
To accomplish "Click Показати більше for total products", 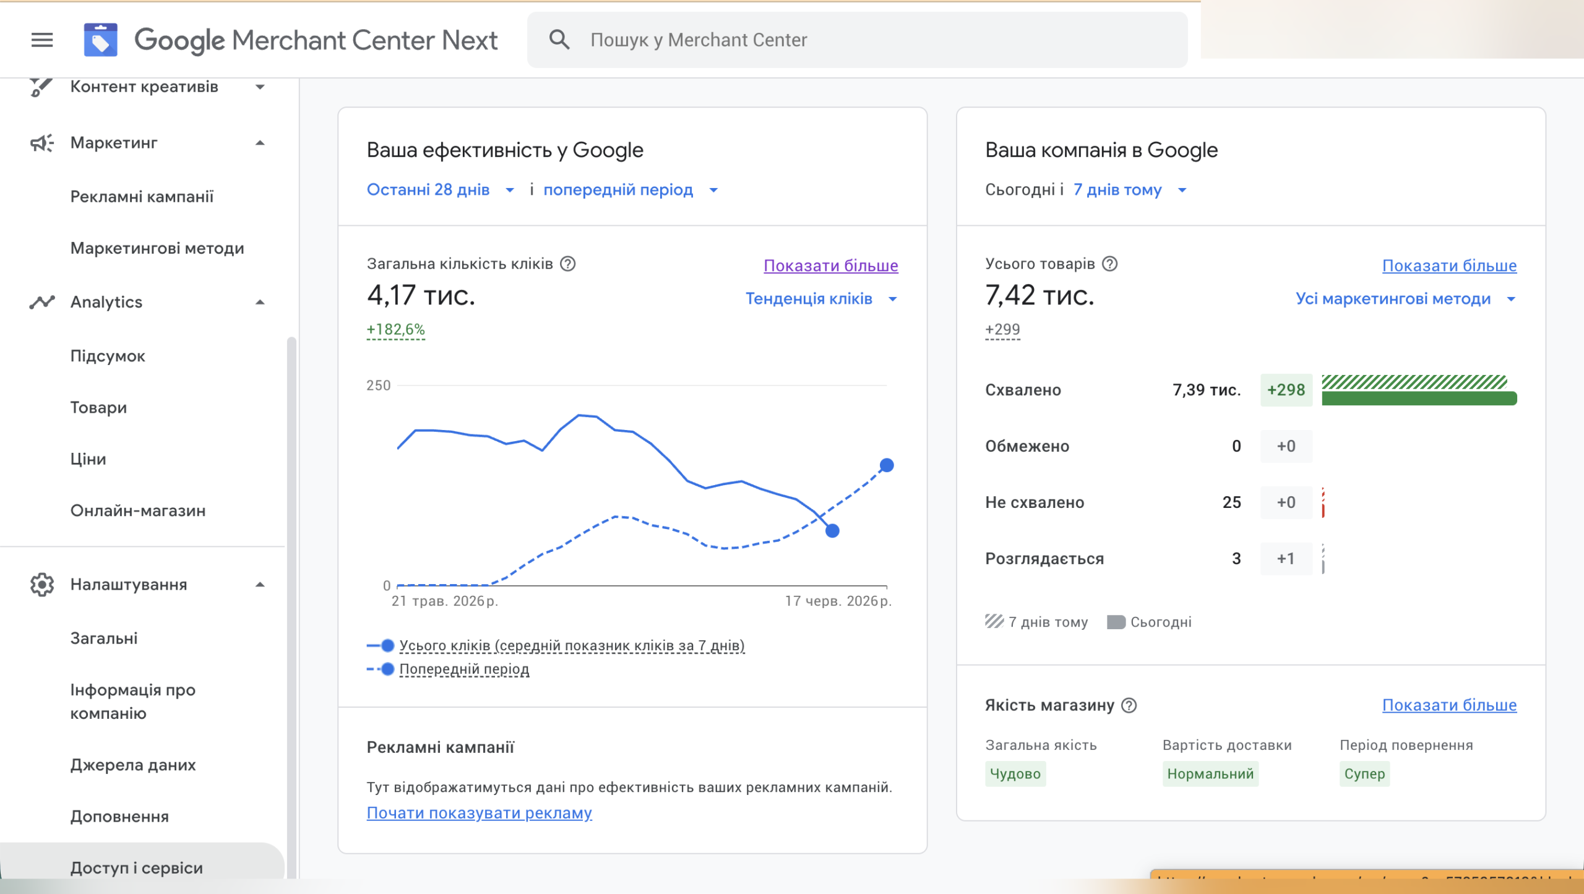I will tap(1450, 265).
